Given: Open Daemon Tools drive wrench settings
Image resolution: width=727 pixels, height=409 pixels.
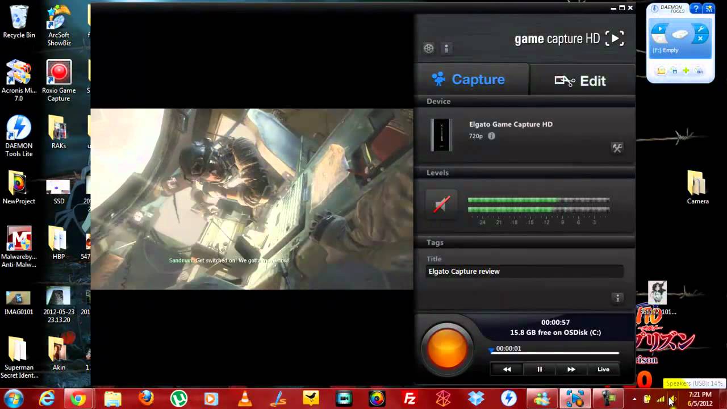Looking at the screenshot, I should tap(701, 29).
